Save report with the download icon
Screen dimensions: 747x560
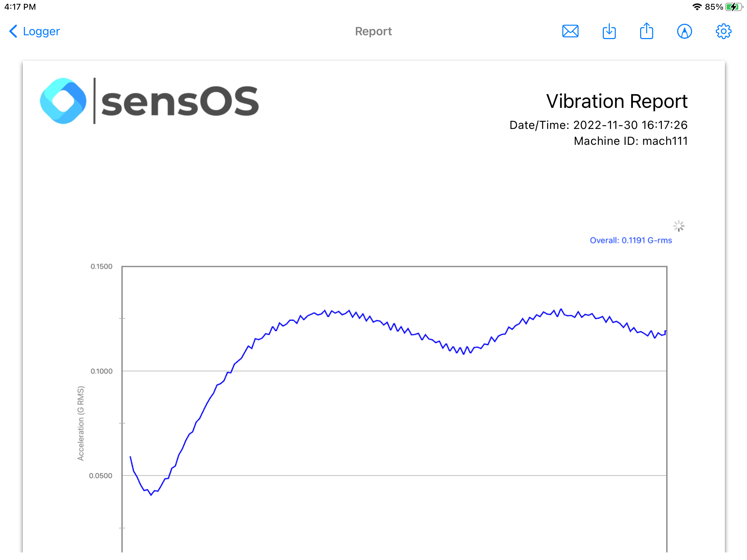(609, 31)
